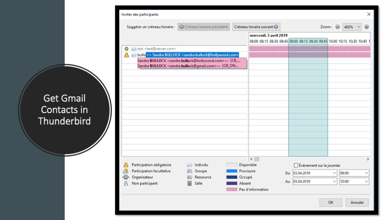
Task: Click the Groupe legend icon
Action: coord(189,171)
